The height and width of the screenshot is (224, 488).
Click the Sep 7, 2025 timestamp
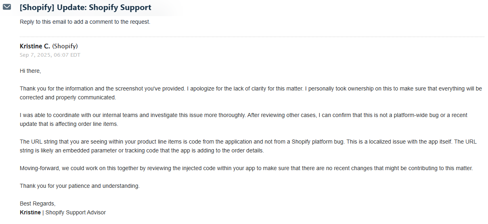pyautogui.click(x=50, y=55)
